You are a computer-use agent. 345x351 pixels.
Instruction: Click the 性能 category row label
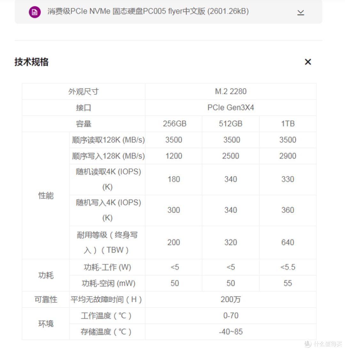[x=46, y=196]
